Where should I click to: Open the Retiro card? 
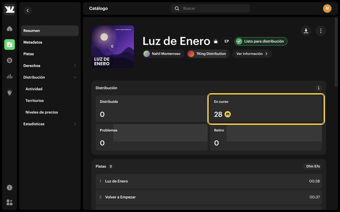tap(266, 137)
